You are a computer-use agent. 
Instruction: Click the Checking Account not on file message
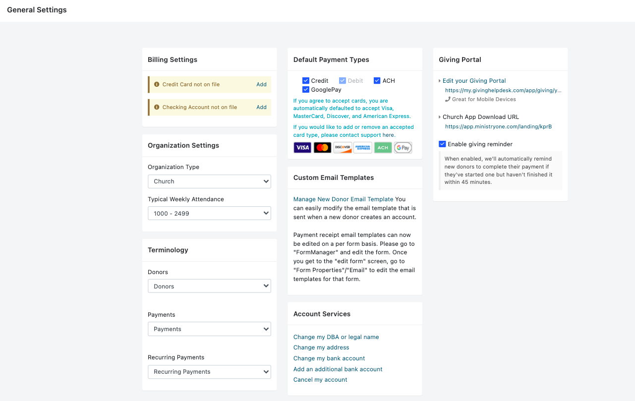(x=200, y=107)
